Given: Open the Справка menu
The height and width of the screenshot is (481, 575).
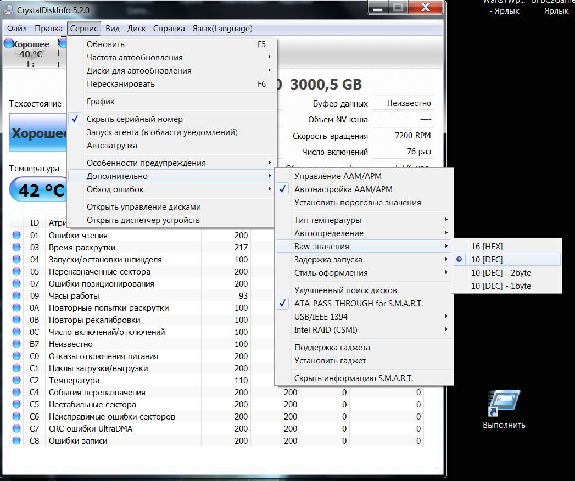Looking at the screenshot, I should 169,29.
